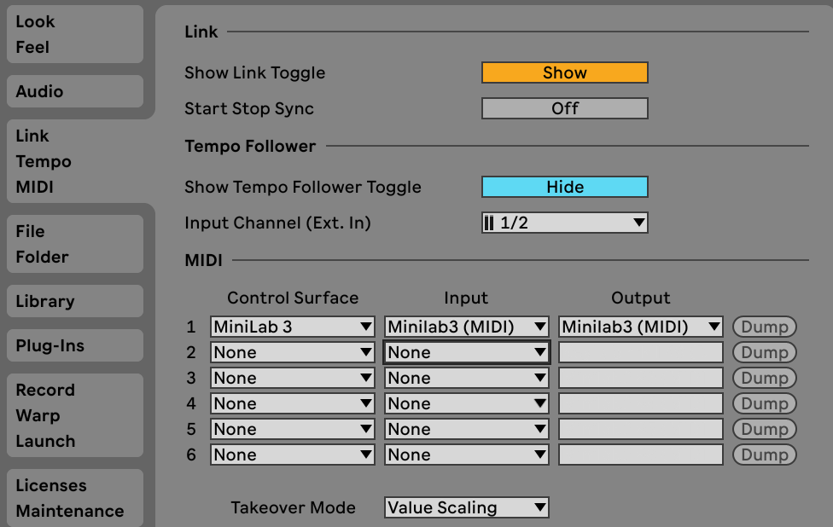The width and height of the screenshot is (833, 527).
Task: Toggle the Show Link Toggle button
Action: pos(565,72)
